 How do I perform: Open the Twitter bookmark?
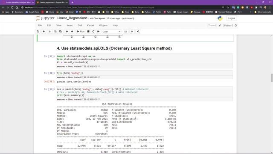click(157, 12)
